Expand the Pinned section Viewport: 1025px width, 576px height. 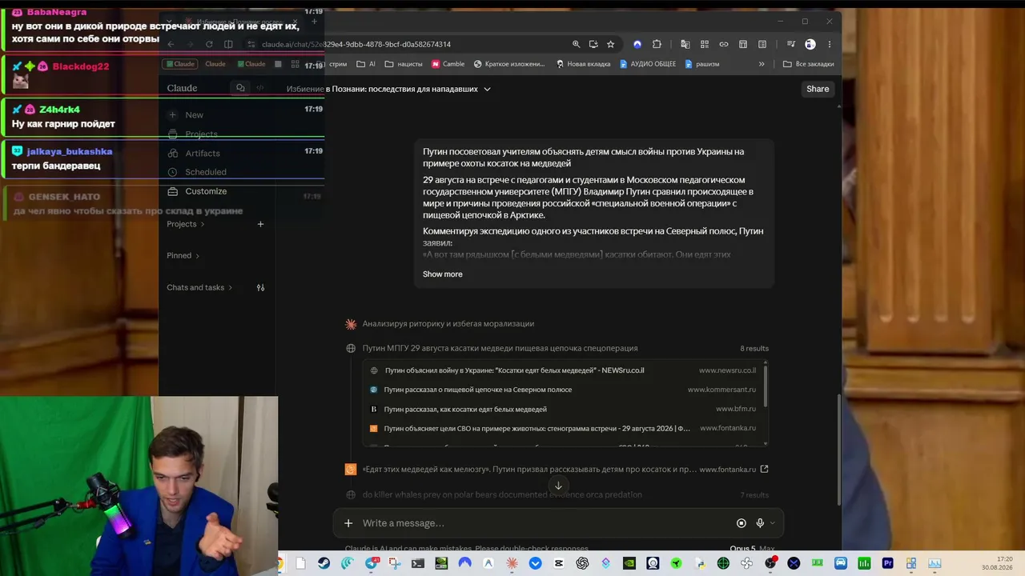183,256
